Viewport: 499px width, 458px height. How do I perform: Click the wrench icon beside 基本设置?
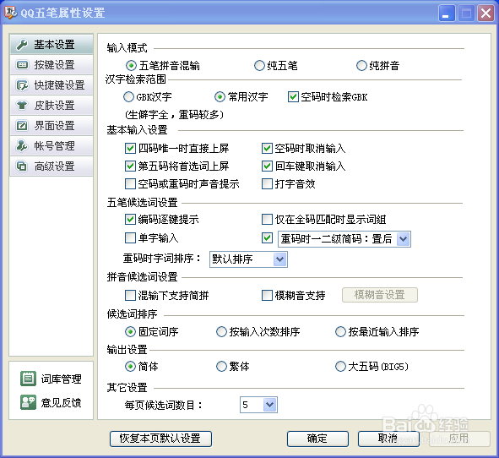tap(22, 45)
